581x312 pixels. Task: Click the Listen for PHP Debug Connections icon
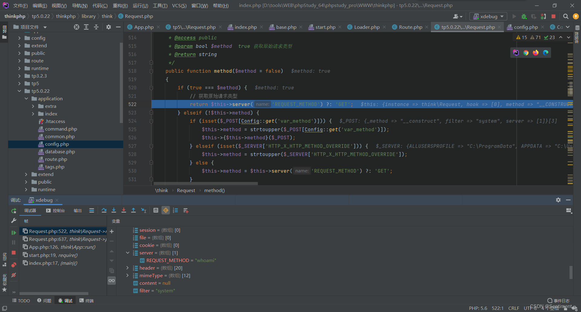click(x=543, y=16)
